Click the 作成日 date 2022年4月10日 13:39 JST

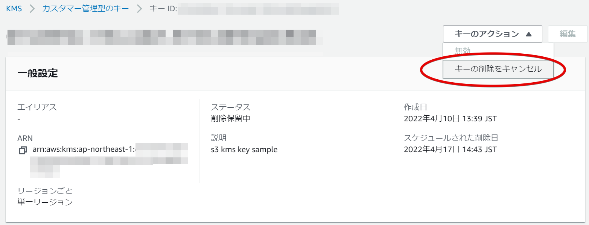click(x=450, y=119)
